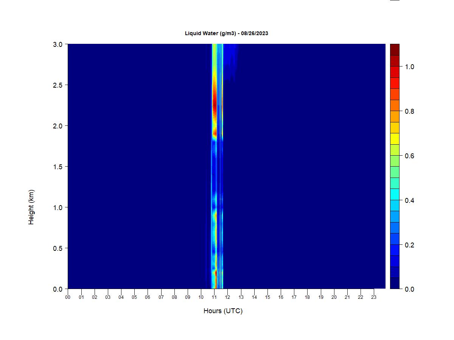Click the red hotspot near 2.25 km height
454x340 pixels.
(x=215, y=103)
